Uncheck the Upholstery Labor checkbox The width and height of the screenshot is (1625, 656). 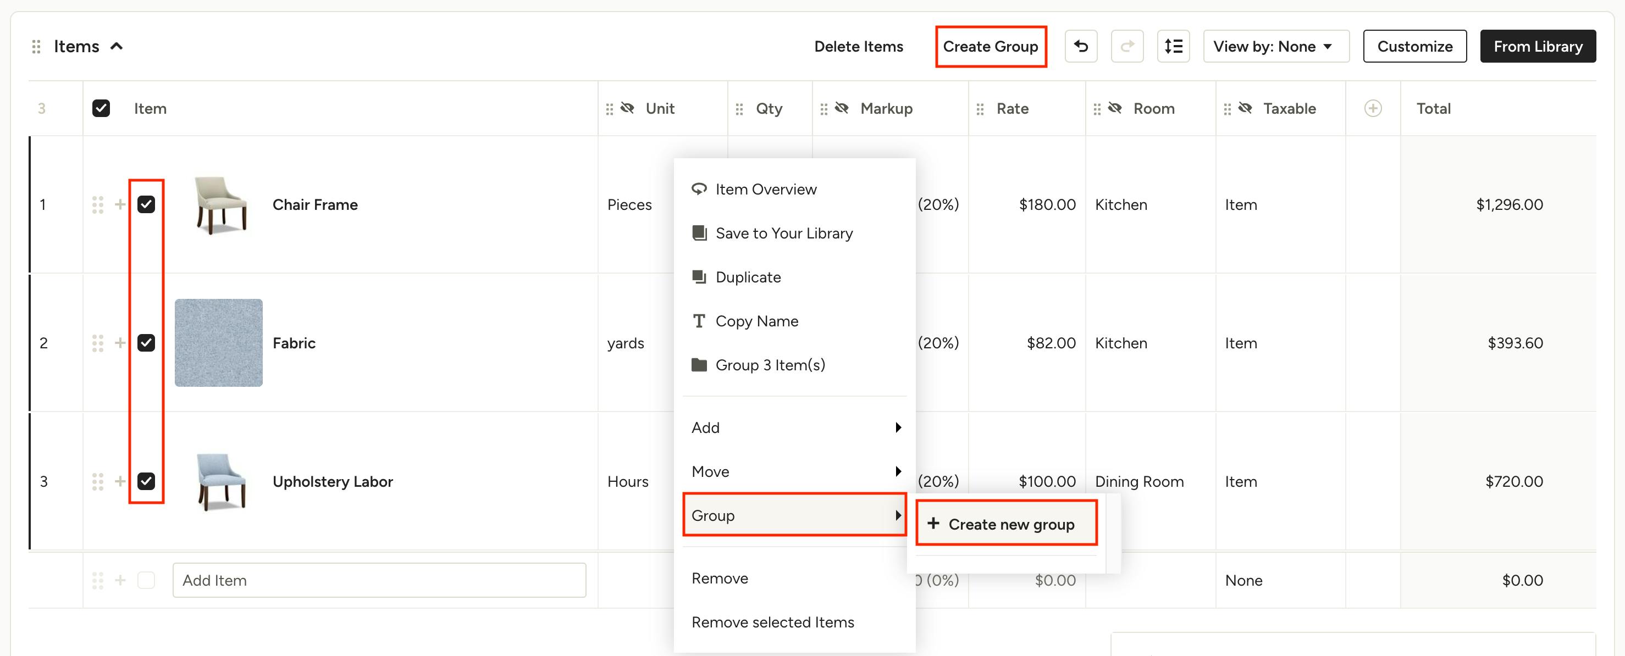pyautogui.click(x=146, y=481)
